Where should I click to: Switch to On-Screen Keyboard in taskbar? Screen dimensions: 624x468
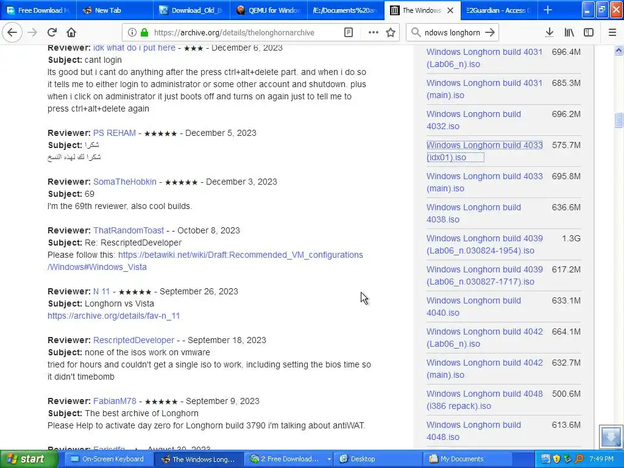(107, 459)
